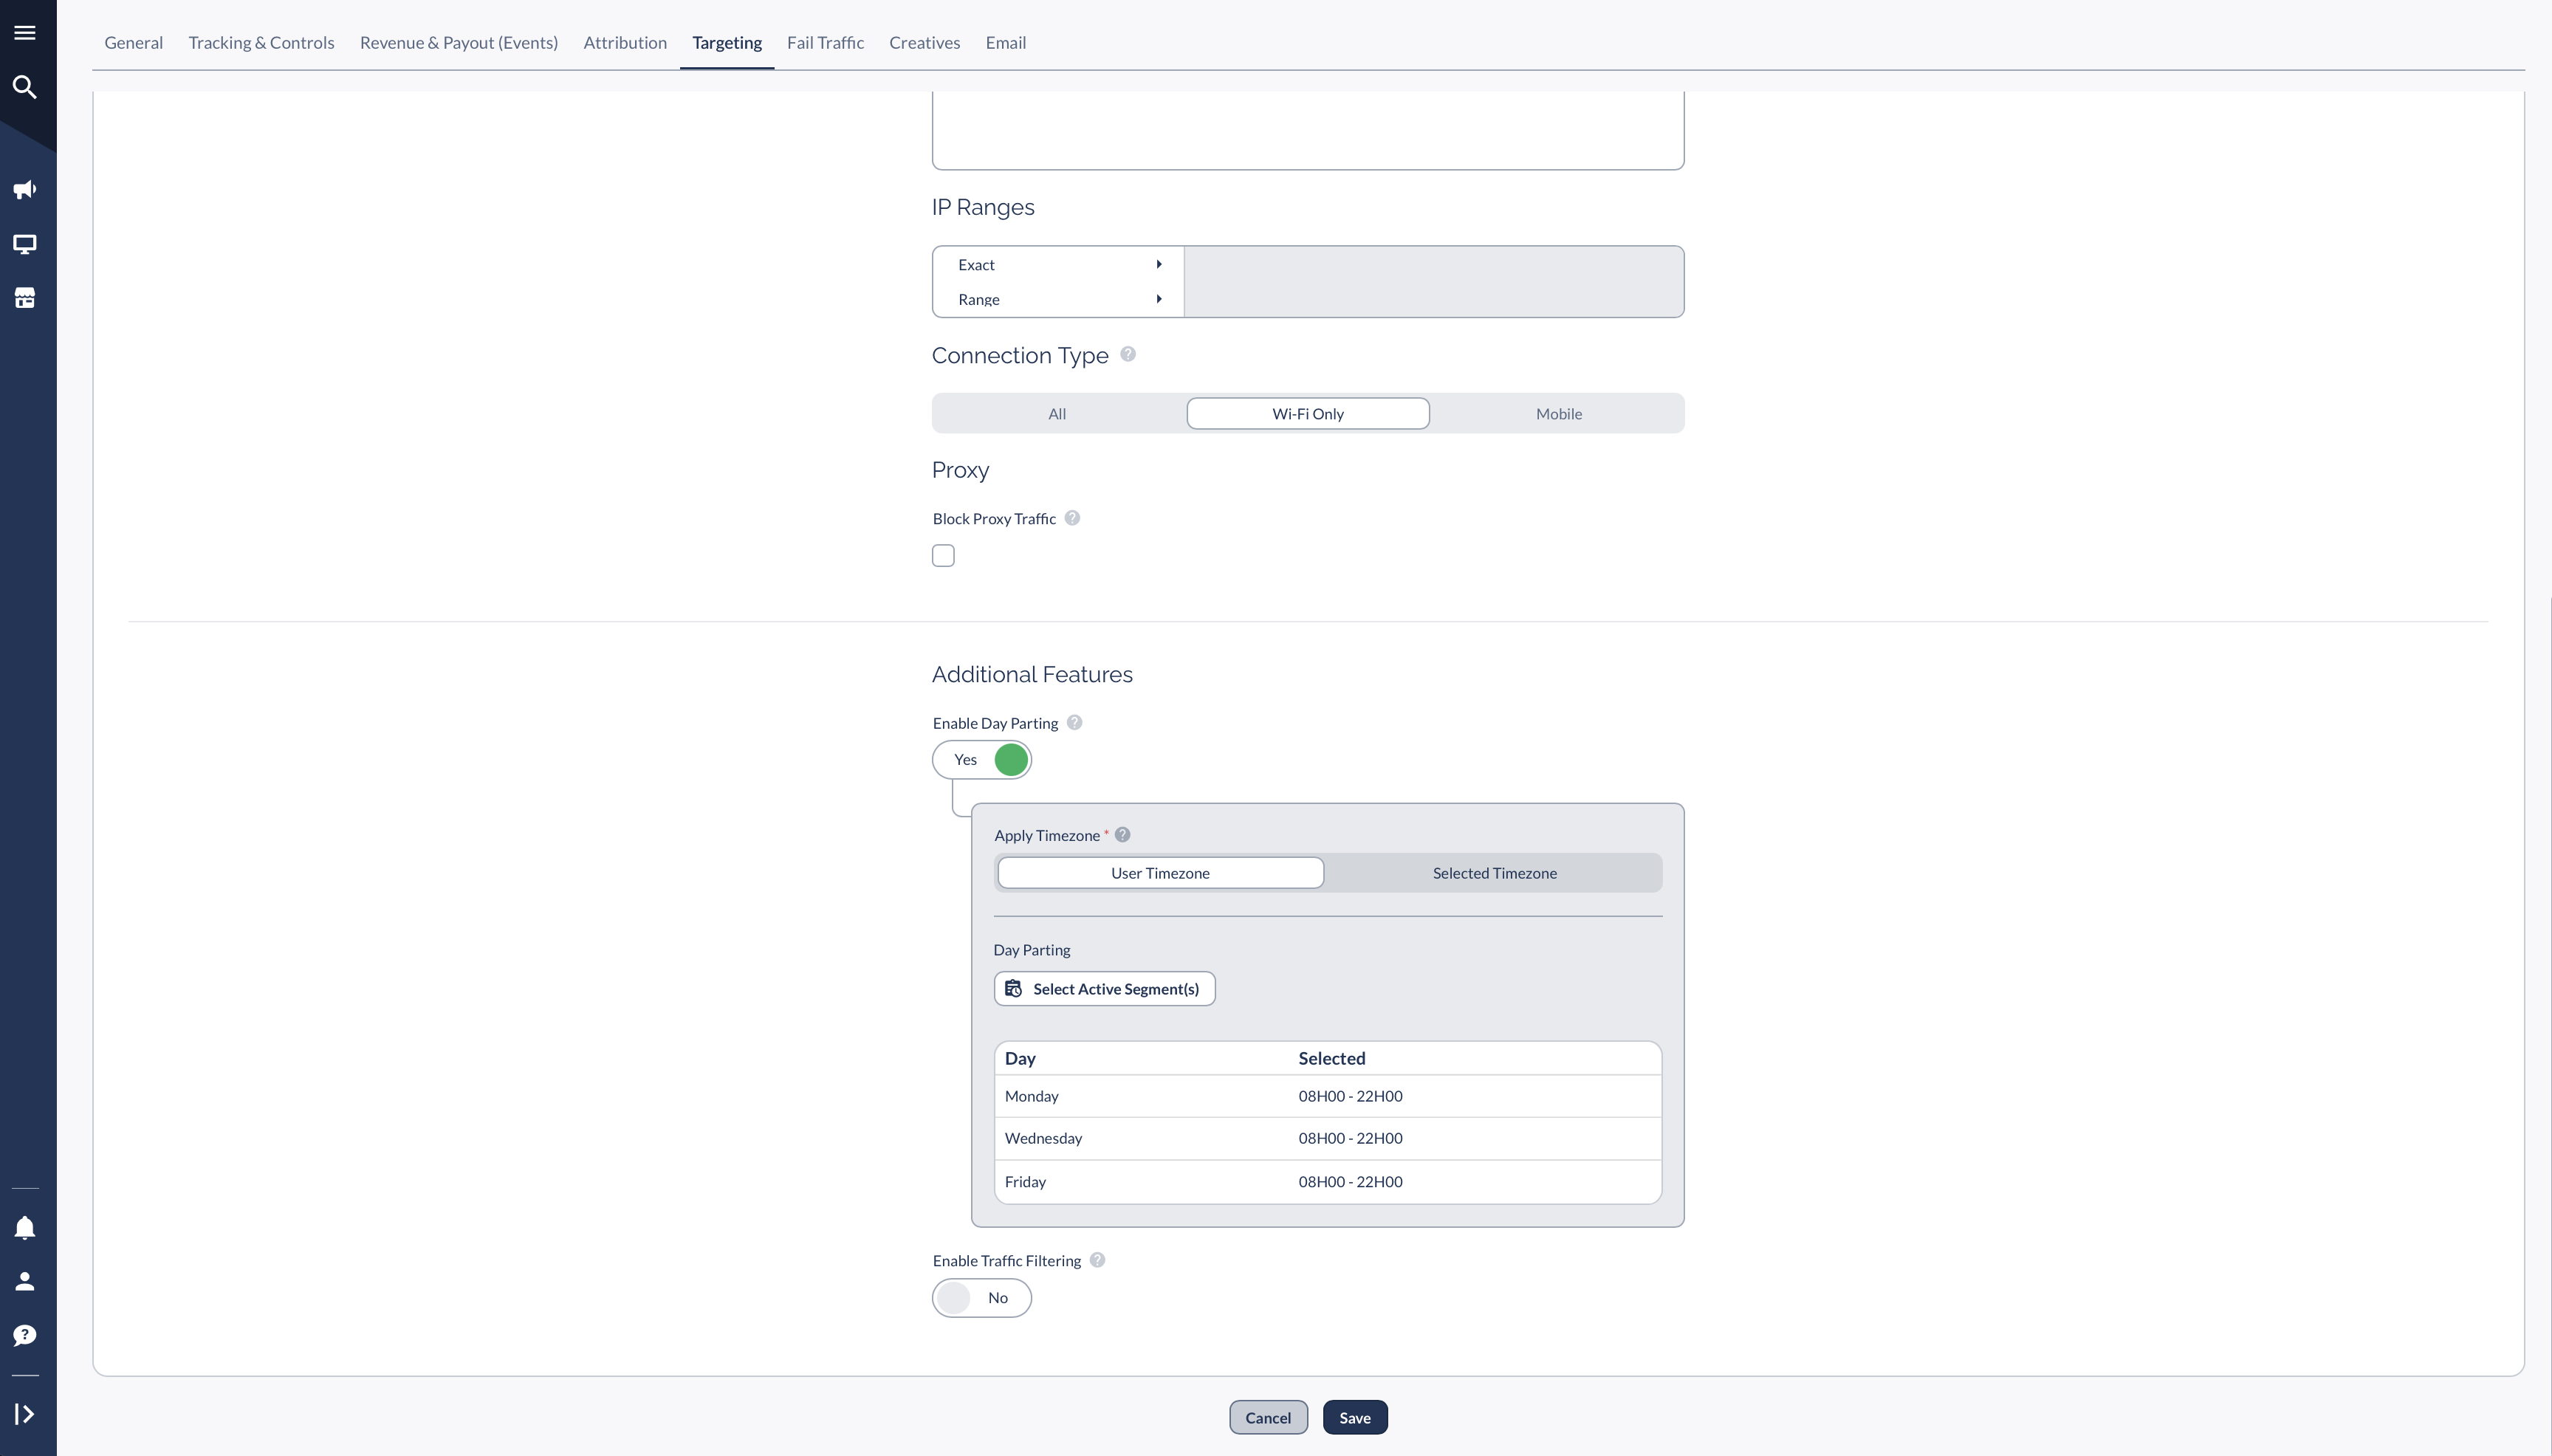Open the storefront marketplace icon
This screenshot has width=2552, height=1456.
[x=25, y=298]
